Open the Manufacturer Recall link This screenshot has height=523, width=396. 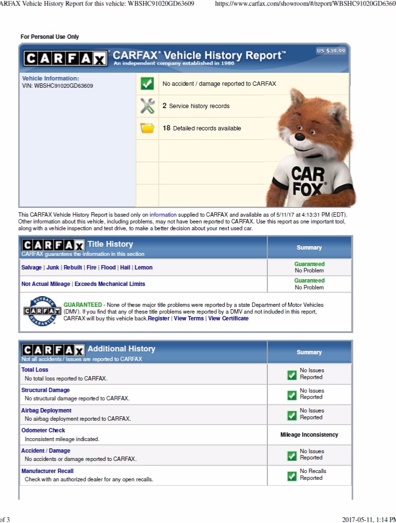pyautogui.click(x=48, y=471)
